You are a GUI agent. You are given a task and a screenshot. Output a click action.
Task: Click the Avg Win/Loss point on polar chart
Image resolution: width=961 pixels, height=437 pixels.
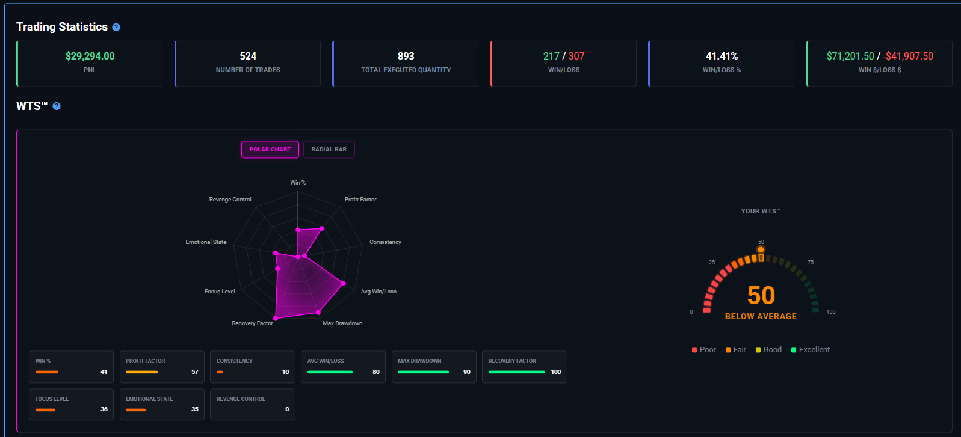344,283
